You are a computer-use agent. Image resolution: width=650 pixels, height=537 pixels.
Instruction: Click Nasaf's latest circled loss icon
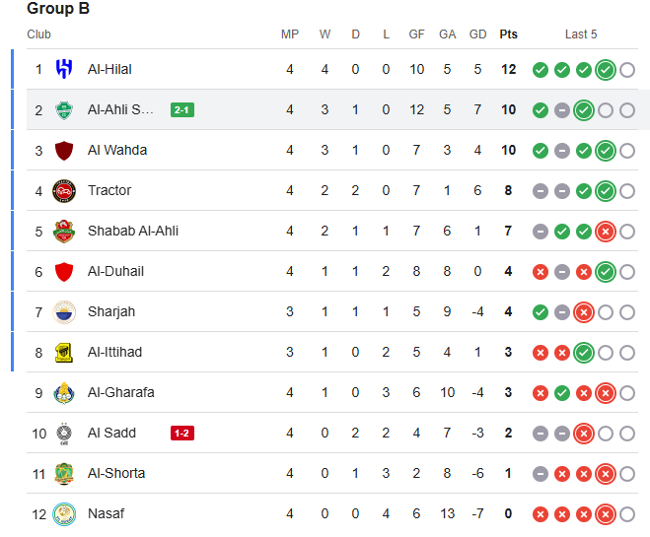(x=606, y=514)
